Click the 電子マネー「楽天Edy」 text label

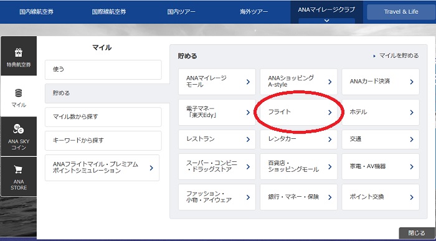[202, 112]
